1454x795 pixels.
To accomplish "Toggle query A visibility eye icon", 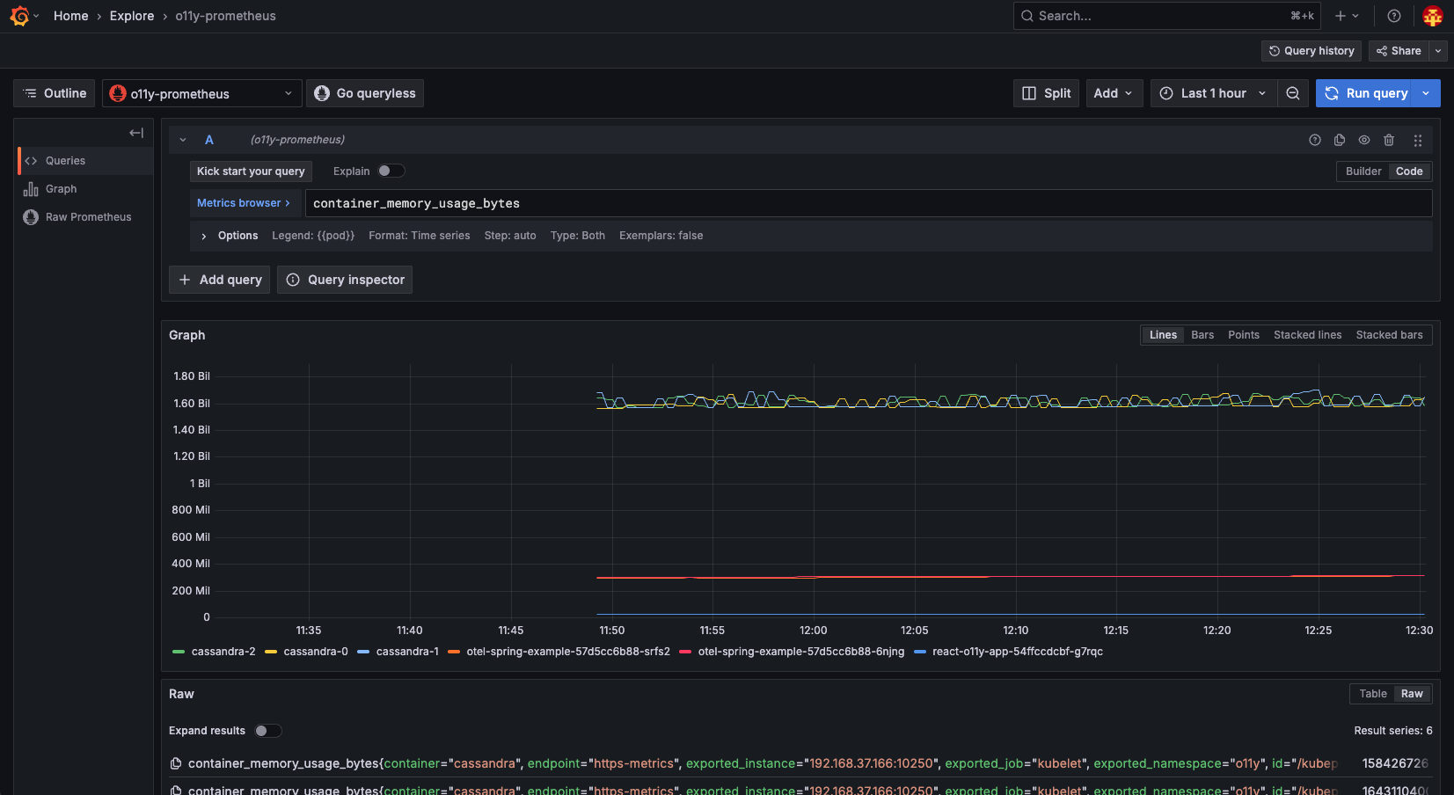I will pos(1364,140).
